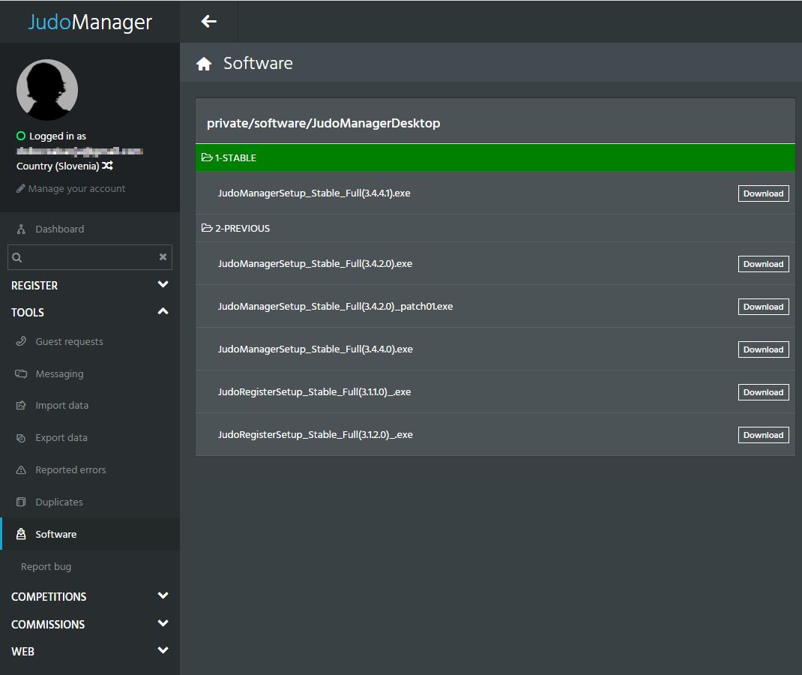Select file name JudoRegisterSetup_Stable_Full(3.1.1.0)_.exe
The width and height of the screenshot is (802, 675).
click(x=315, y=392)
